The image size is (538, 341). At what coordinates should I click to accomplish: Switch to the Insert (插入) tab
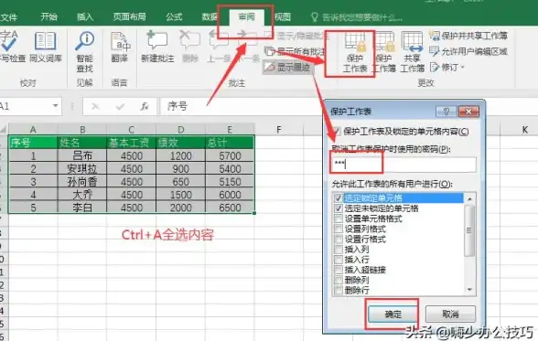pos(85,16)
